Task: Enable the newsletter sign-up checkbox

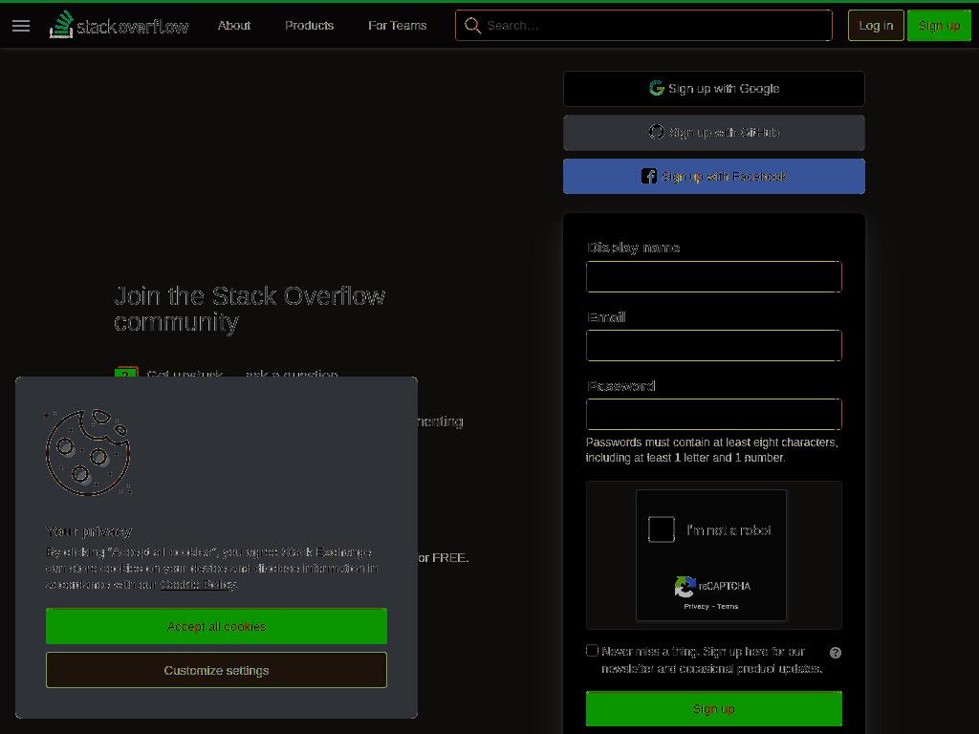Action: [x=592, y=650]
